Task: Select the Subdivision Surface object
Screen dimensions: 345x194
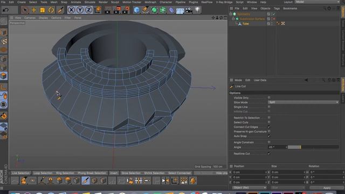Action: tap(252, 19)
